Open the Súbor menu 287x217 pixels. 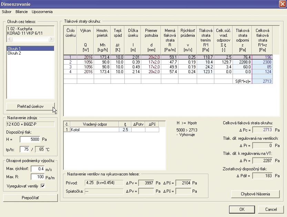click(7, 12)
